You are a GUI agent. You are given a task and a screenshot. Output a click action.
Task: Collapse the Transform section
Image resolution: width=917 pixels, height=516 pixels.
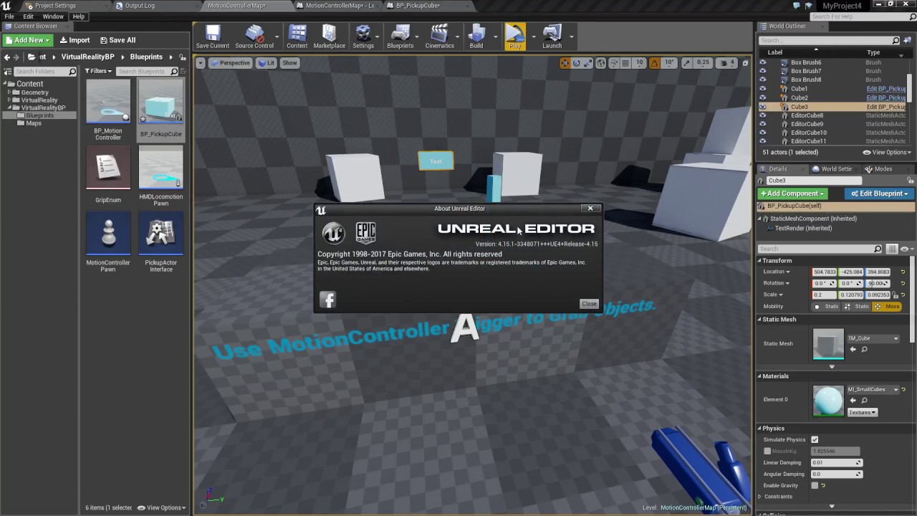(x=760, y=260)
